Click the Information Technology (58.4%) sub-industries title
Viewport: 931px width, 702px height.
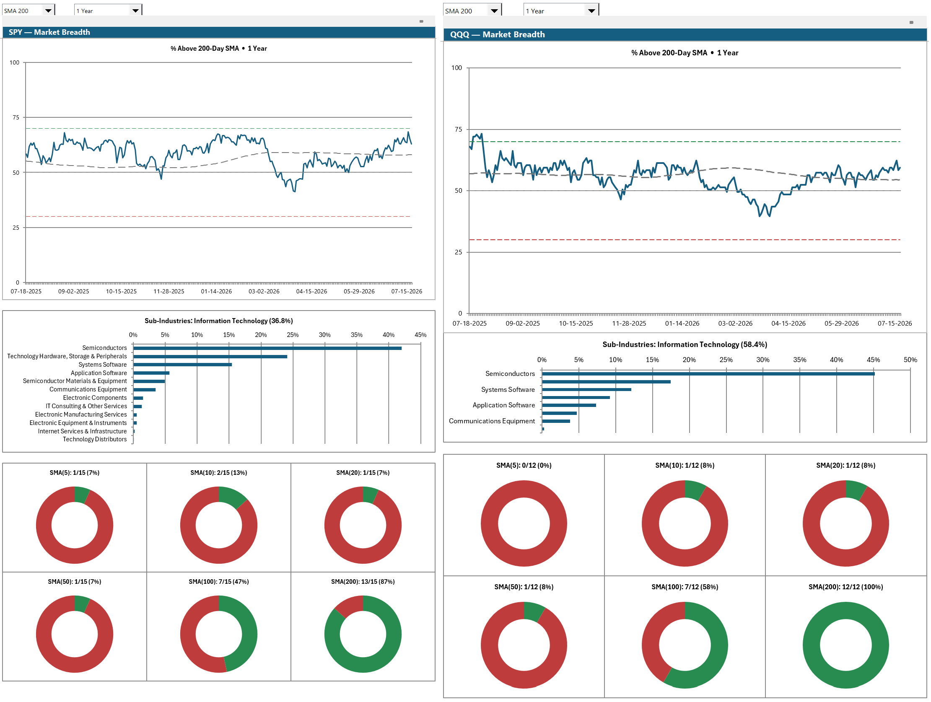(685, 344)
